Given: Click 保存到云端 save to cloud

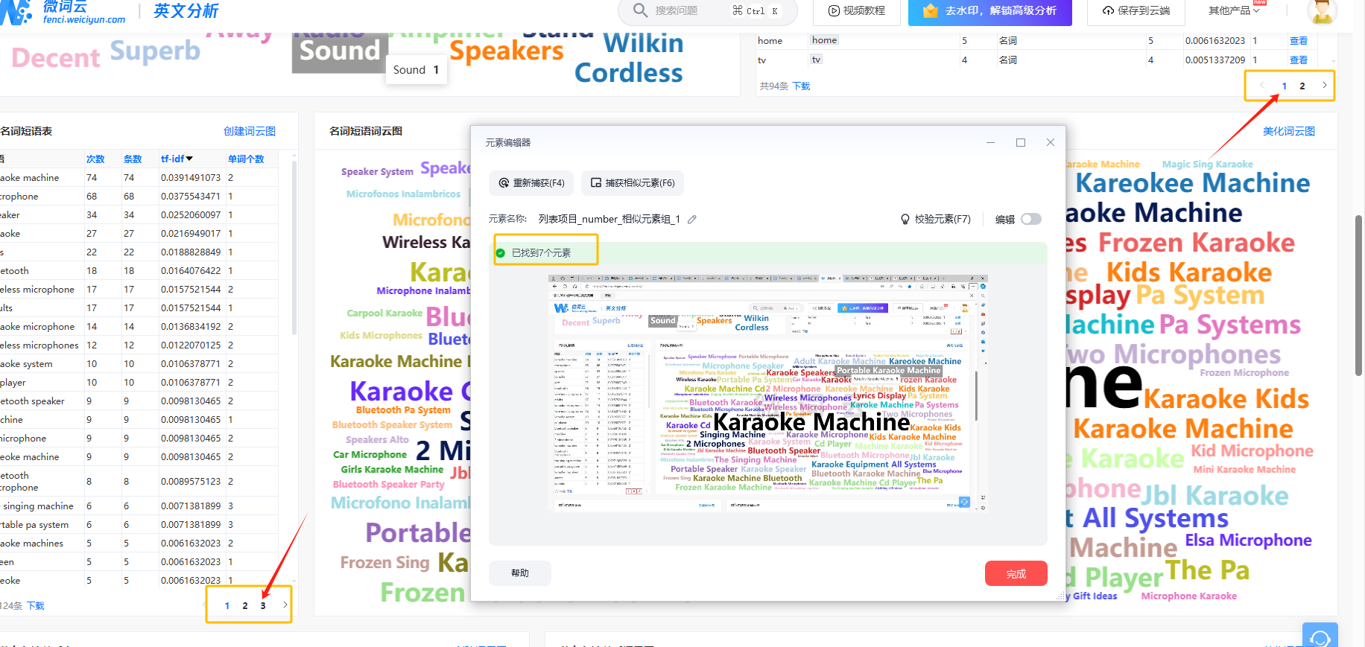Looking at the screenshot, I should [x=1136, y=11].
